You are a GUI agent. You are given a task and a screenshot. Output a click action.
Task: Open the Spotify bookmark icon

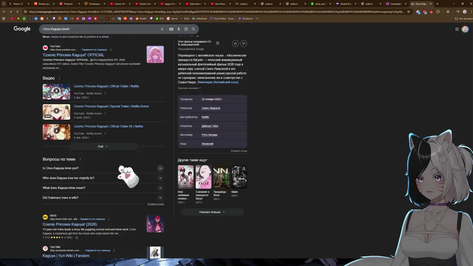(24, 18)
